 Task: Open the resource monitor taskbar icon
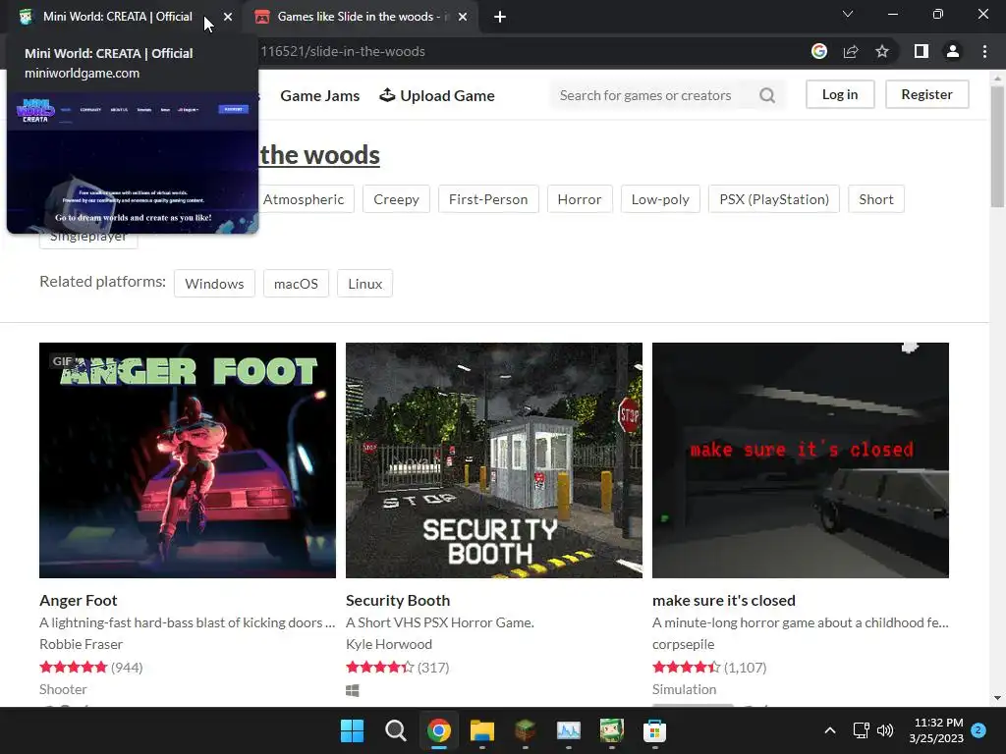pyautogui.click(x=569, y=730)
